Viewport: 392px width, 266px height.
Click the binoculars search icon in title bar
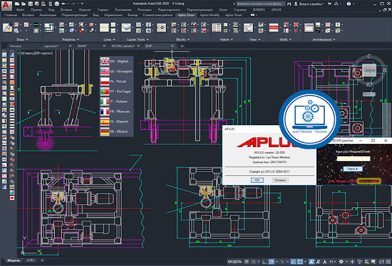tap(289, 4)
